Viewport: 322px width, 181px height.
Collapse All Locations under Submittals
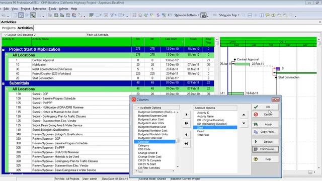tap(7, 89)
